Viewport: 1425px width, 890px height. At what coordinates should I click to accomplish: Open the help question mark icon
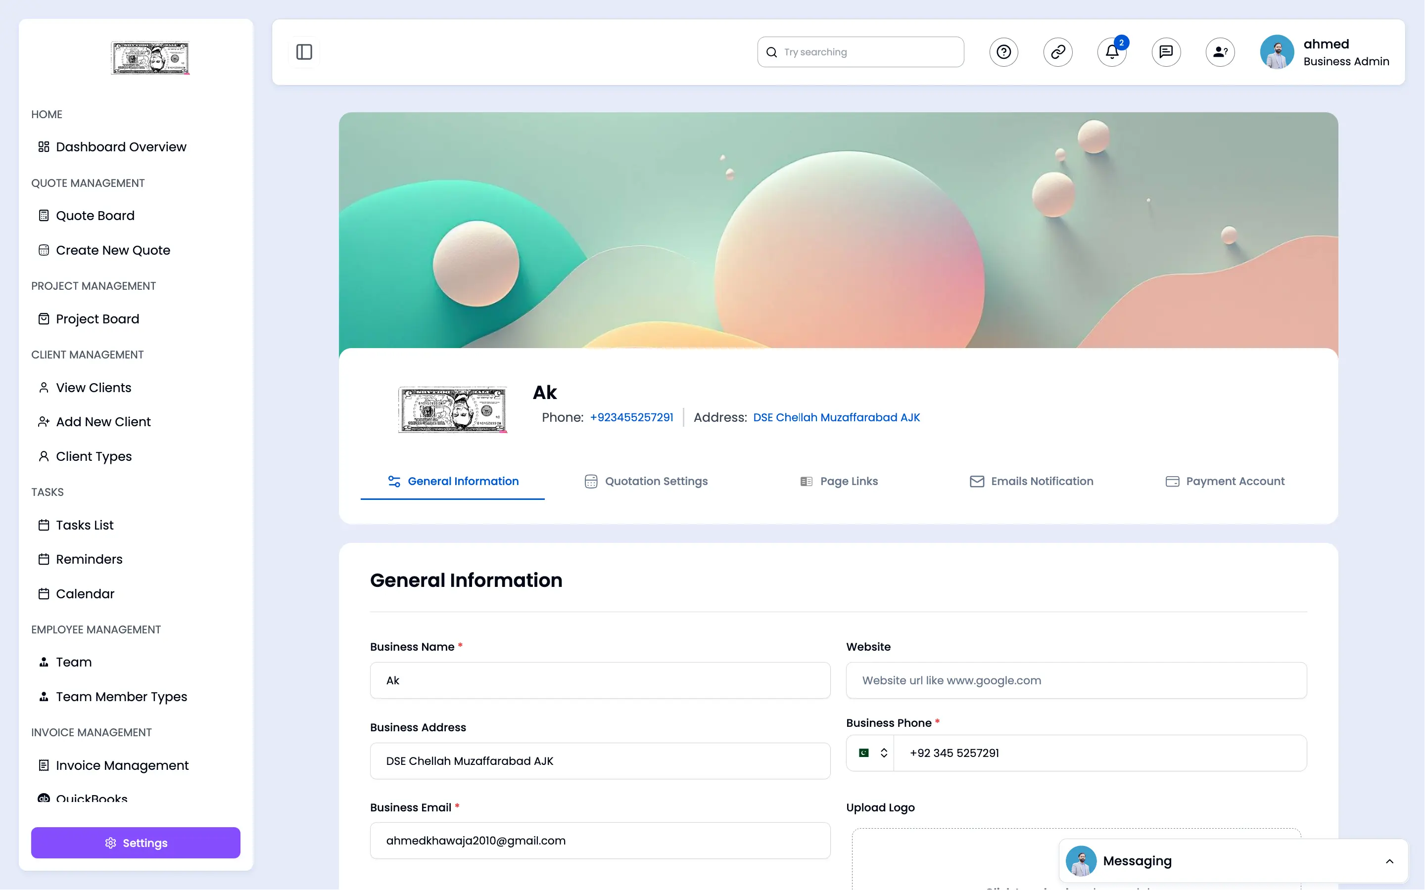click(1003, 52)
